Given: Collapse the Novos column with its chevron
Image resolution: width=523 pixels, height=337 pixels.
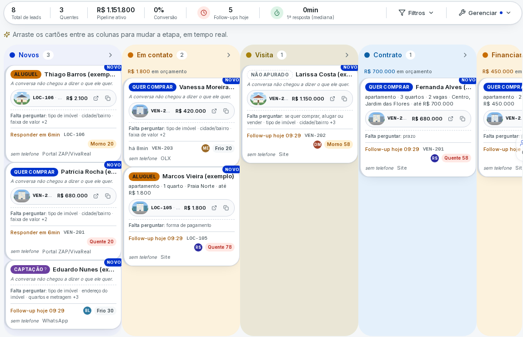Looking at the screenshot, I should coord(111,55).
